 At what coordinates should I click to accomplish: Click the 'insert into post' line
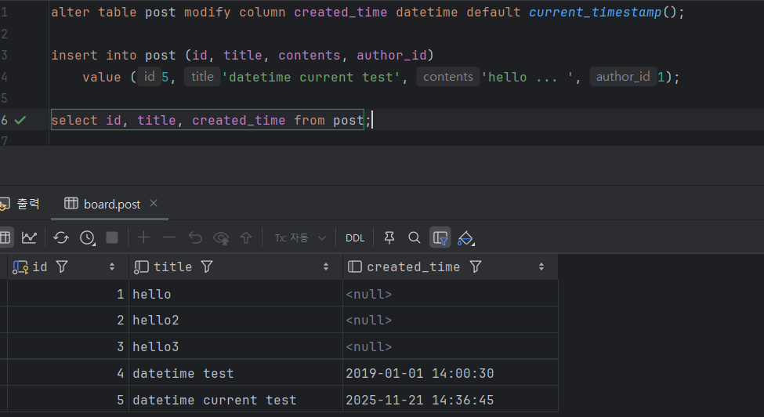coord(242,55)
